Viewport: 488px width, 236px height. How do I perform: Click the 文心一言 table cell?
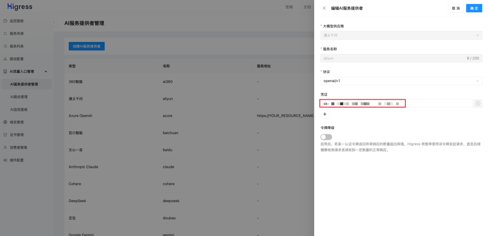[75, 150]
